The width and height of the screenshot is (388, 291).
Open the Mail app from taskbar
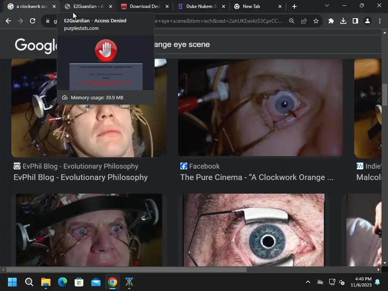(96, 282)
